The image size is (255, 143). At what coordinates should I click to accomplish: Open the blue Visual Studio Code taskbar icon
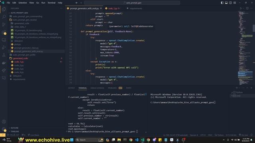(137, 140)
